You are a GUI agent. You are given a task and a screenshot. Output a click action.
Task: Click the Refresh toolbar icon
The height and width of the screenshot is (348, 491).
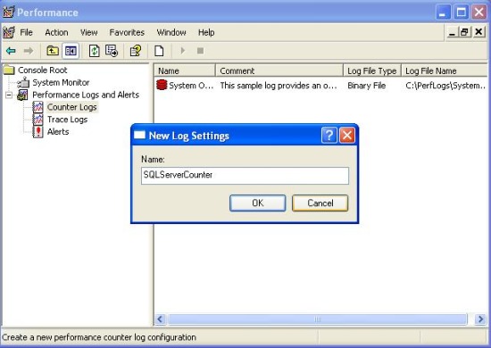coord(95,51)
